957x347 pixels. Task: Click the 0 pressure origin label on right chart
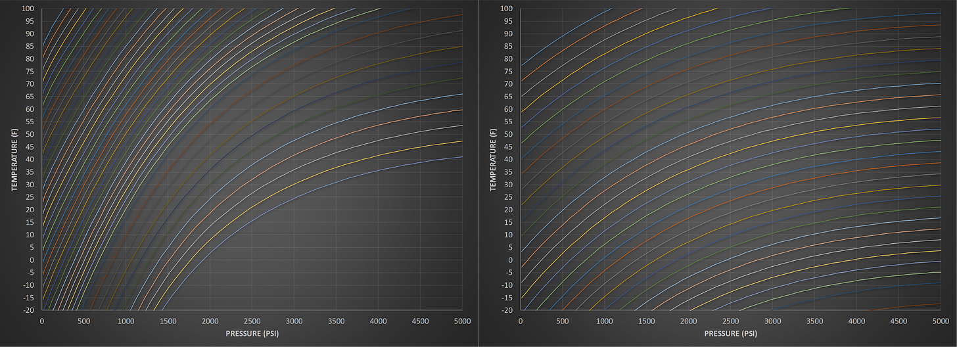click(521, 321)
